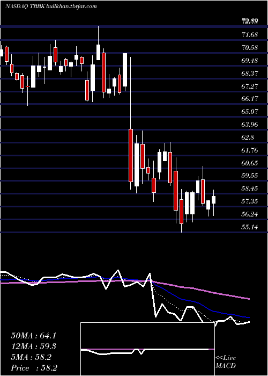Click the NASDAQ TBBK chart title
268x376 pixels.
coord(51,6)
